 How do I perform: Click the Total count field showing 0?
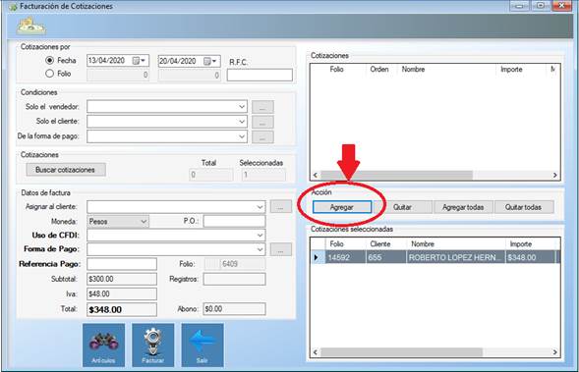point(210,175)
